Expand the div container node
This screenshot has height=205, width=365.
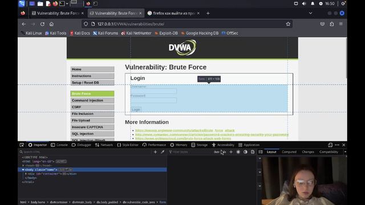(x=26, y=174)
